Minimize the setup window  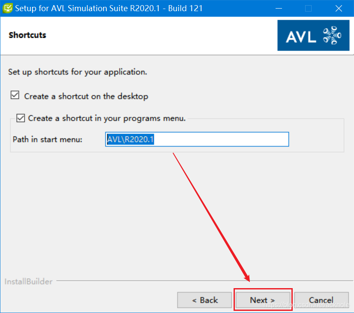pyautogui.click(x=279, y=8)
